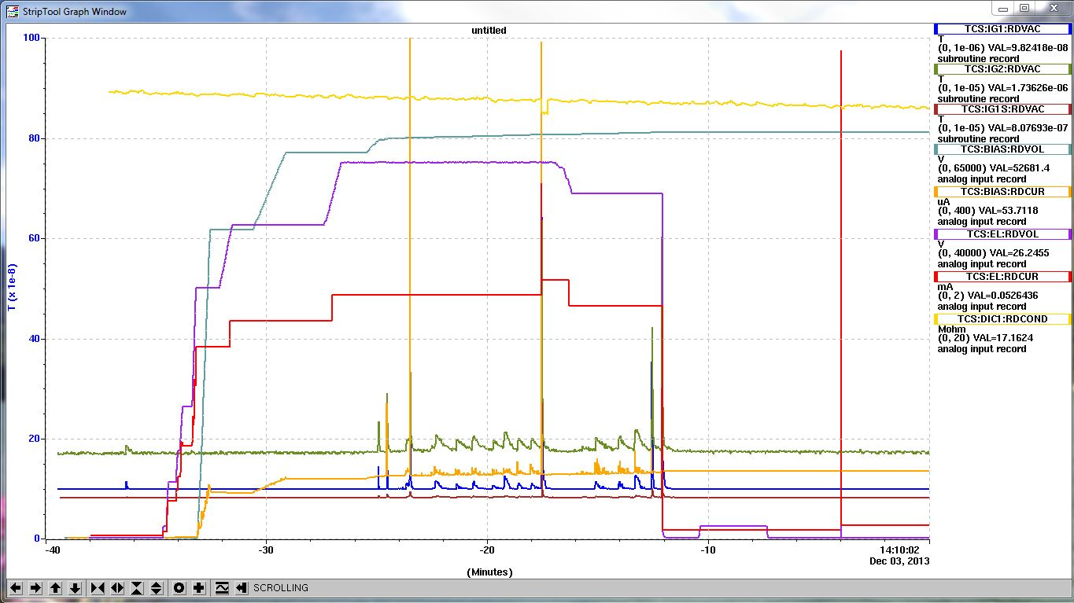Viewport: 1074px width, 603px height.
Task: Maximize the StripTool Graph Window
Action: (1024, 8)
